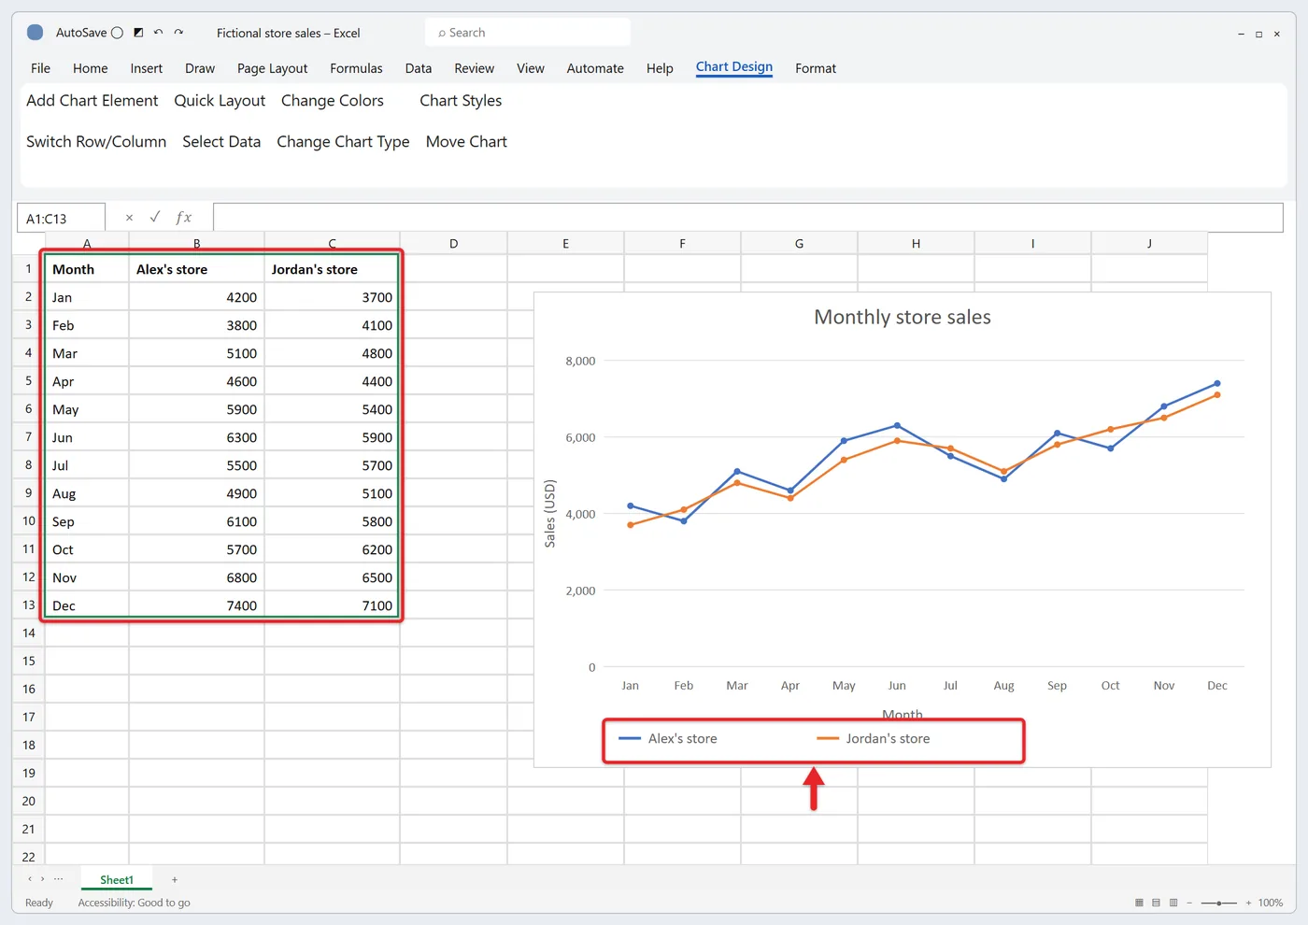Open the Format tab
1308x925 pixels.
(x=816, y=68)
